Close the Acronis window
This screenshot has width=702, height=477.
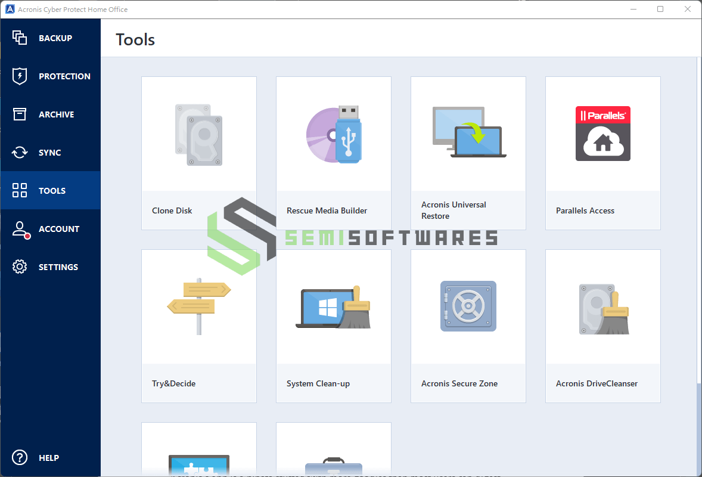click(687, 9)
